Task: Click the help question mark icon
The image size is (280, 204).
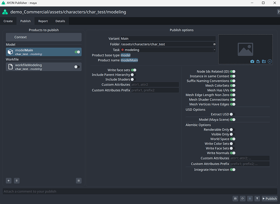Action: pos(278,12)
